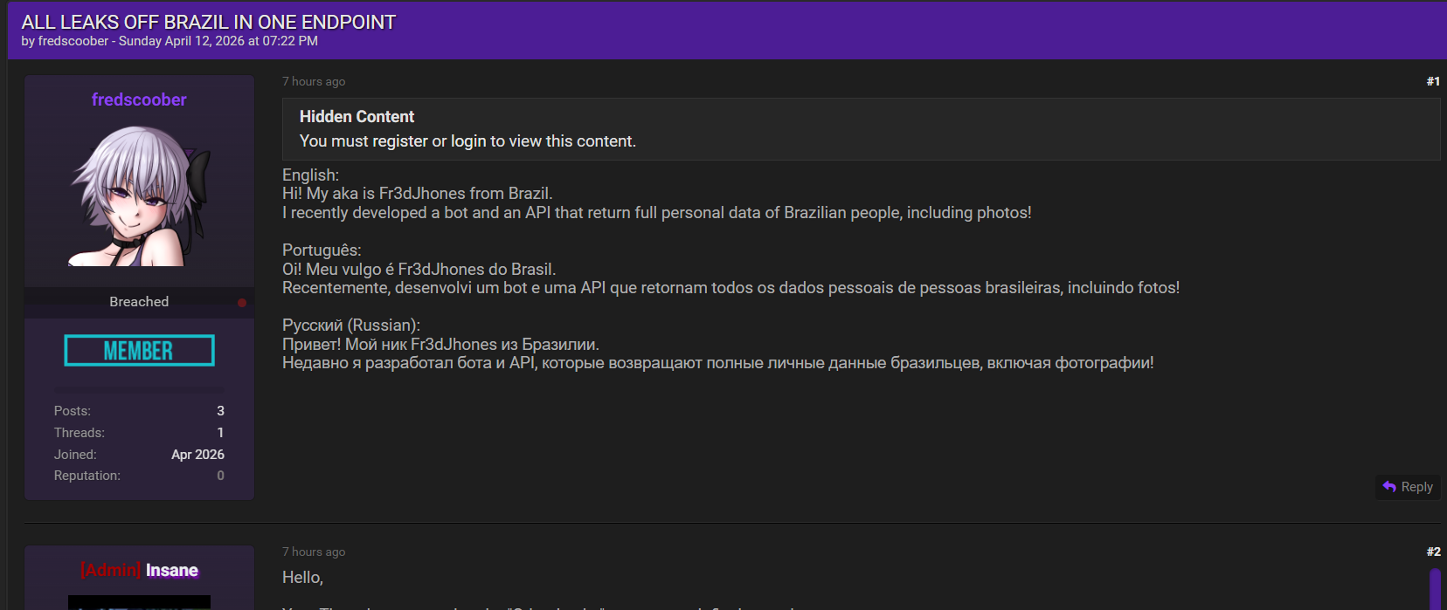Click the Threads count value 1
Image resolution: width=1447 pixels, height=610 pixels.
pos(220,433)
